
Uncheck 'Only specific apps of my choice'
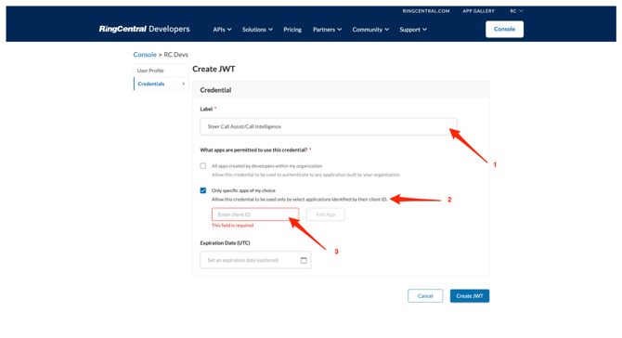[x=203, y=190]
